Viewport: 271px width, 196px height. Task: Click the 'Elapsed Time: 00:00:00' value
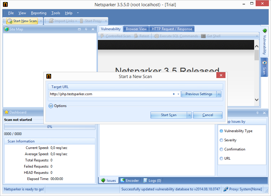coord(57,179)
